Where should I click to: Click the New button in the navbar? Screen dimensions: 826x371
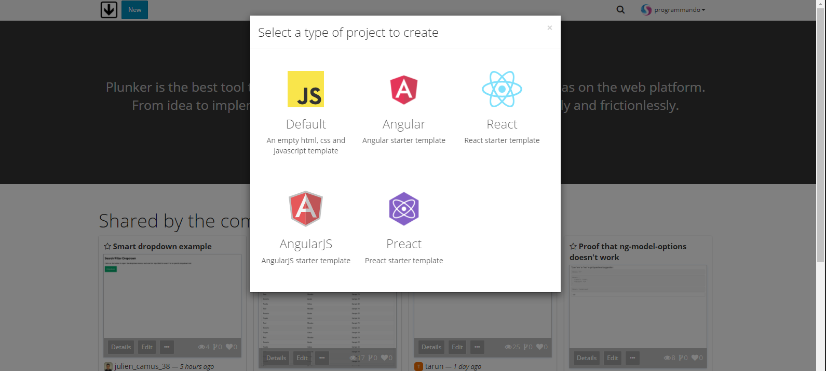coord(135,10)
